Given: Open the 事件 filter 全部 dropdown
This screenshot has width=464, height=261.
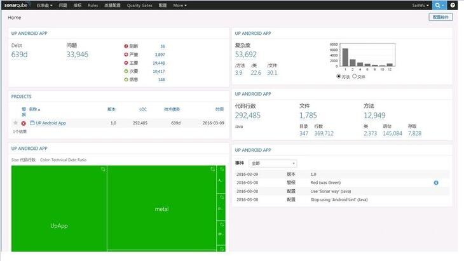Looking at the screenshot, I should [x=273, y=163].
